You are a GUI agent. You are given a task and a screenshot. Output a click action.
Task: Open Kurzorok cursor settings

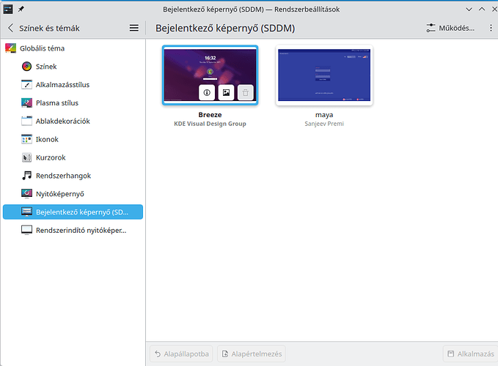click(51, 157)
